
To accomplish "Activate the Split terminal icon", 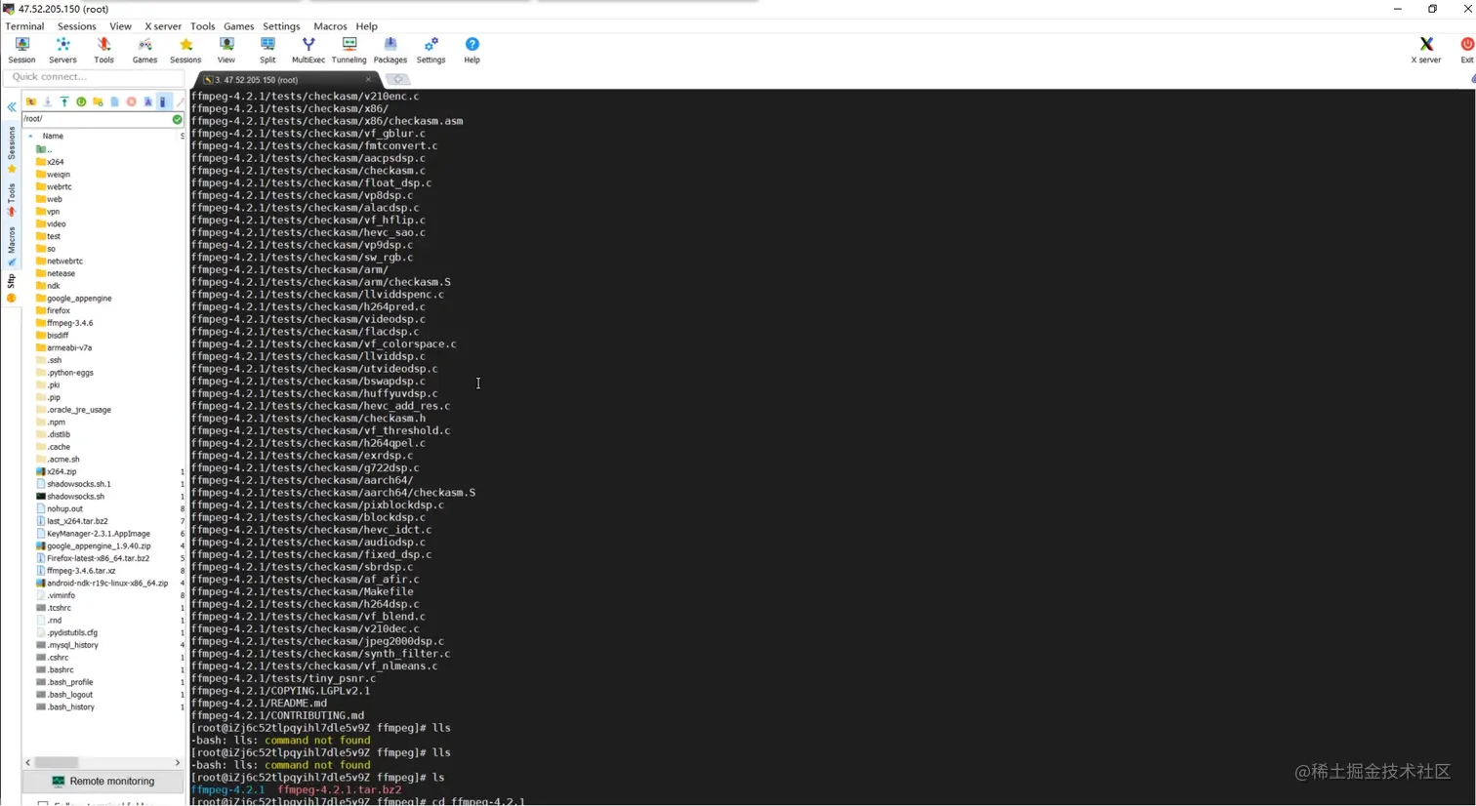I will (x=267, y=50).
